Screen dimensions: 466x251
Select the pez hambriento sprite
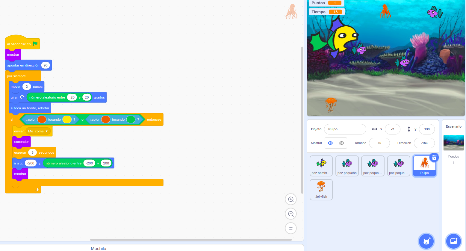[x=321, y=166]
